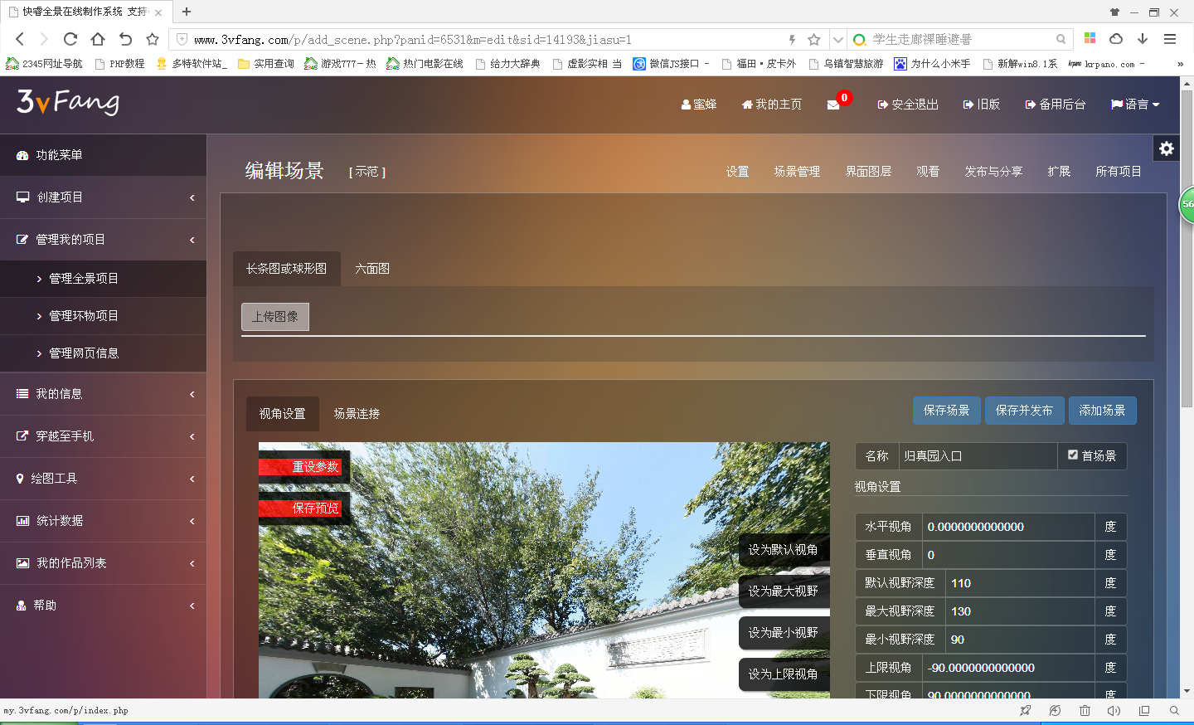Screen dimensions: 1194x725
Task: Open the 场景管理 menu
Action: 797,172
